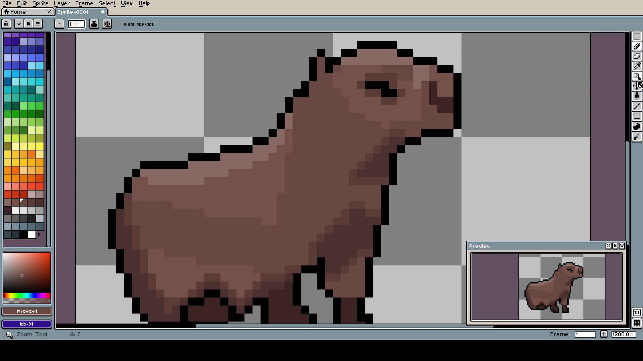The height and width of the screenshot is (361, 643).
Task: Open the Edit menu
Action: click(x=22, y=3)
